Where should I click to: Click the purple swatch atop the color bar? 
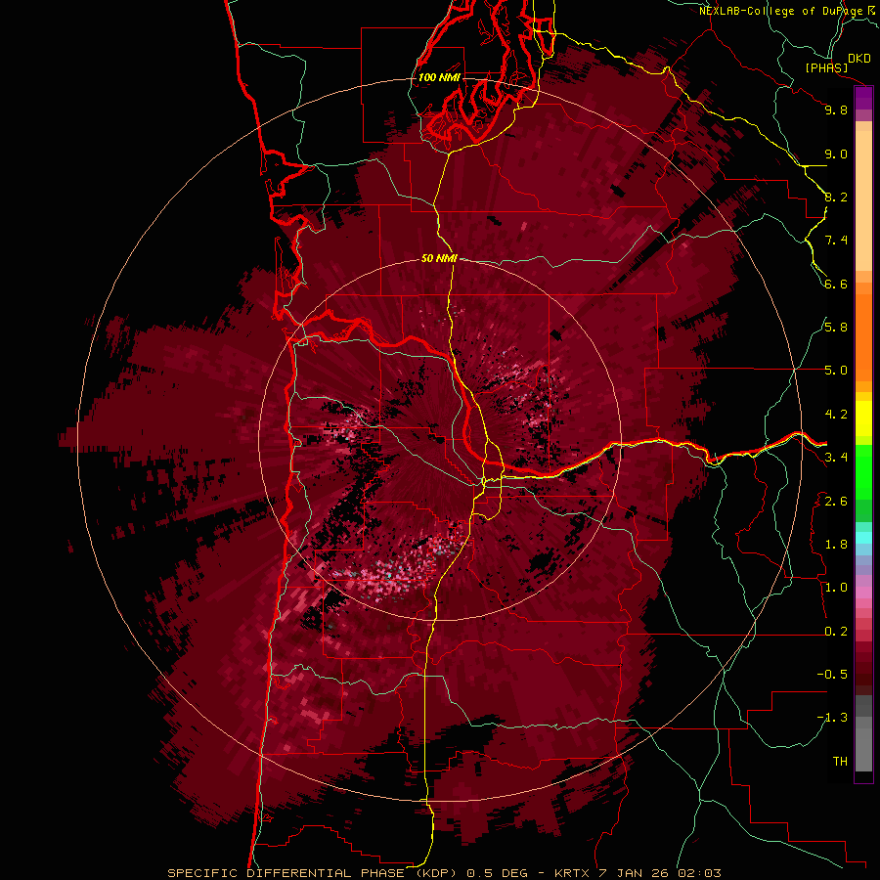[863, 98]
